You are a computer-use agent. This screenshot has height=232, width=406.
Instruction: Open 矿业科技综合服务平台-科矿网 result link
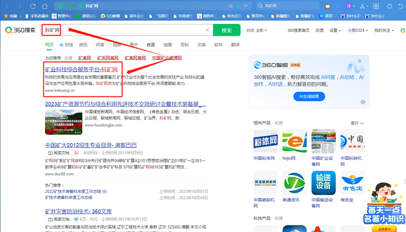[81, 69]
